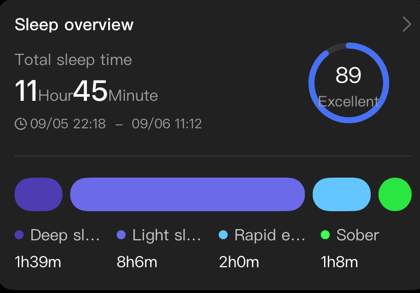Tap the 8h6m light sleep duration
The height and width of the screenshot is (293, 420).
137,262
